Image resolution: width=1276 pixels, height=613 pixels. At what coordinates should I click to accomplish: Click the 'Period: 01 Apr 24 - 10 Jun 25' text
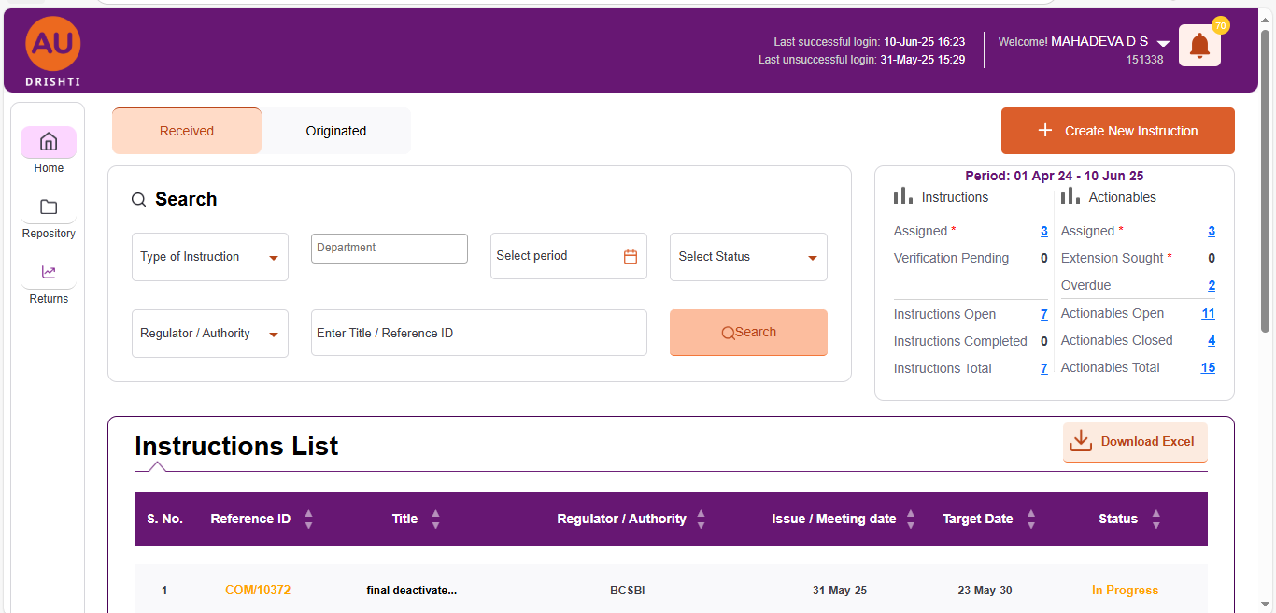(1054, 176)
